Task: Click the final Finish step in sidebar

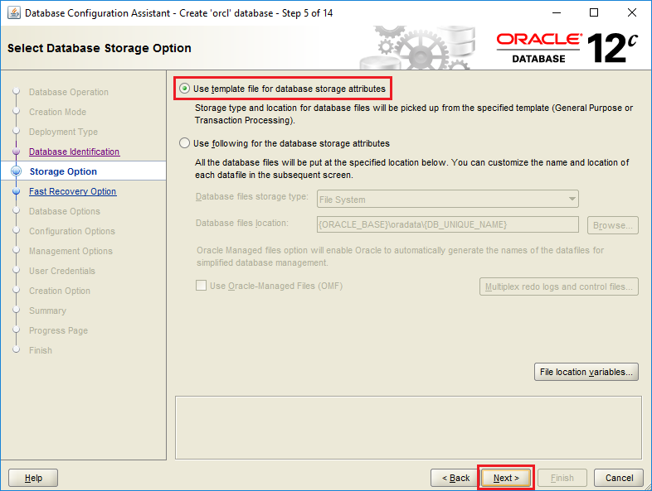Action: click(41, 351)
